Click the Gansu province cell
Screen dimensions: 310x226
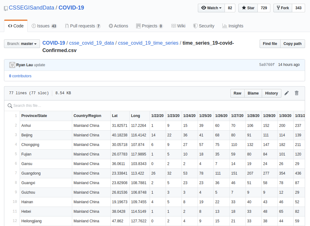(x=46, y=164)
